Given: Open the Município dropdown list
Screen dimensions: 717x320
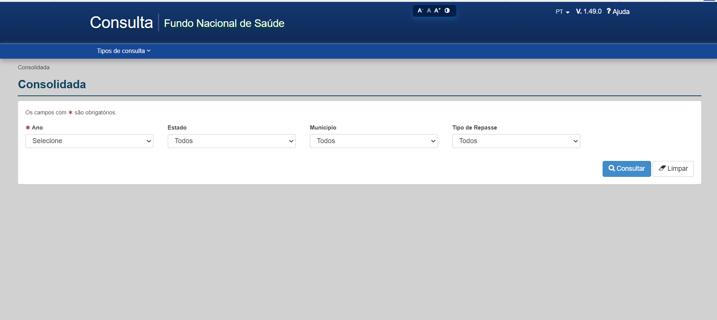Looking at the screenshot, I should pos(373,141).
